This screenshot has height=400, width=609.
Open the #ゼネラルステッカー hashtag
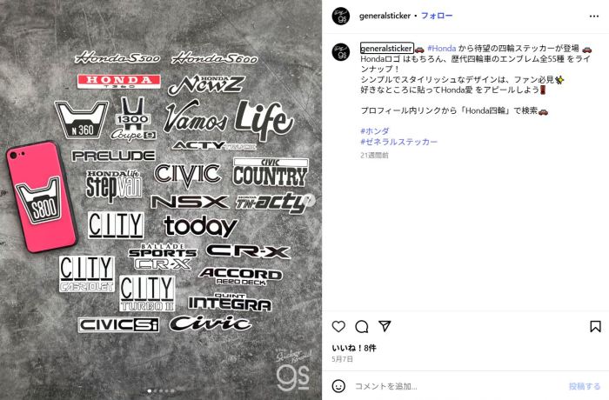point(398,142)
